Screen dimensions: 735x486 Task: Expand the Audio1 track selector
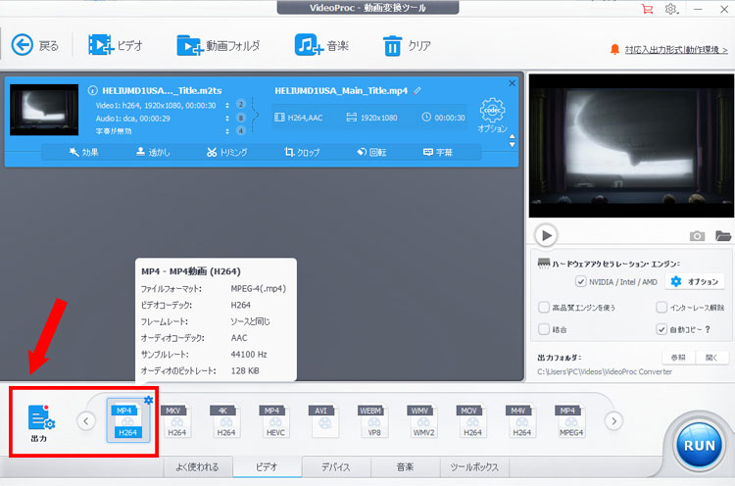[x=227, y=119]
